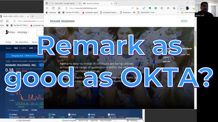This screenshot has width=218, height=122.
Task: Select the Today tab on MSN Money
Action: point(8,42)
